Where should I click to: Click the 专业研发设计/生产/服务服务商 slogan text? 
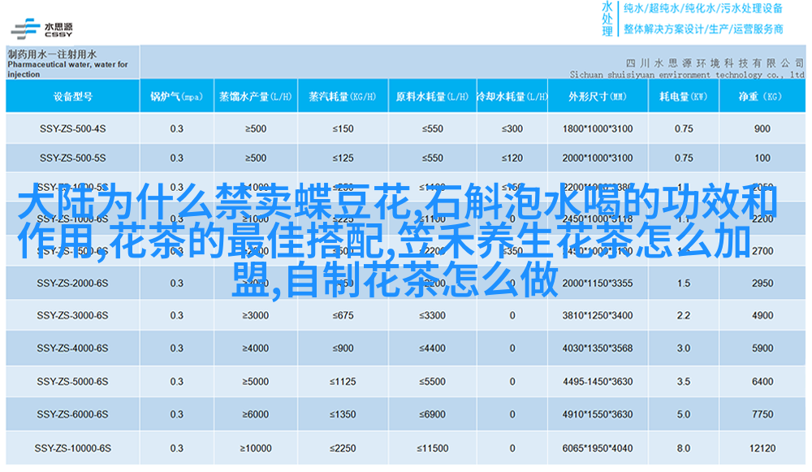703,29
